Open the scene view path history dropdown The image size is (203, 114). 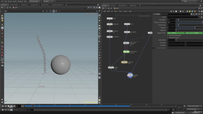[x=85, y=8]
